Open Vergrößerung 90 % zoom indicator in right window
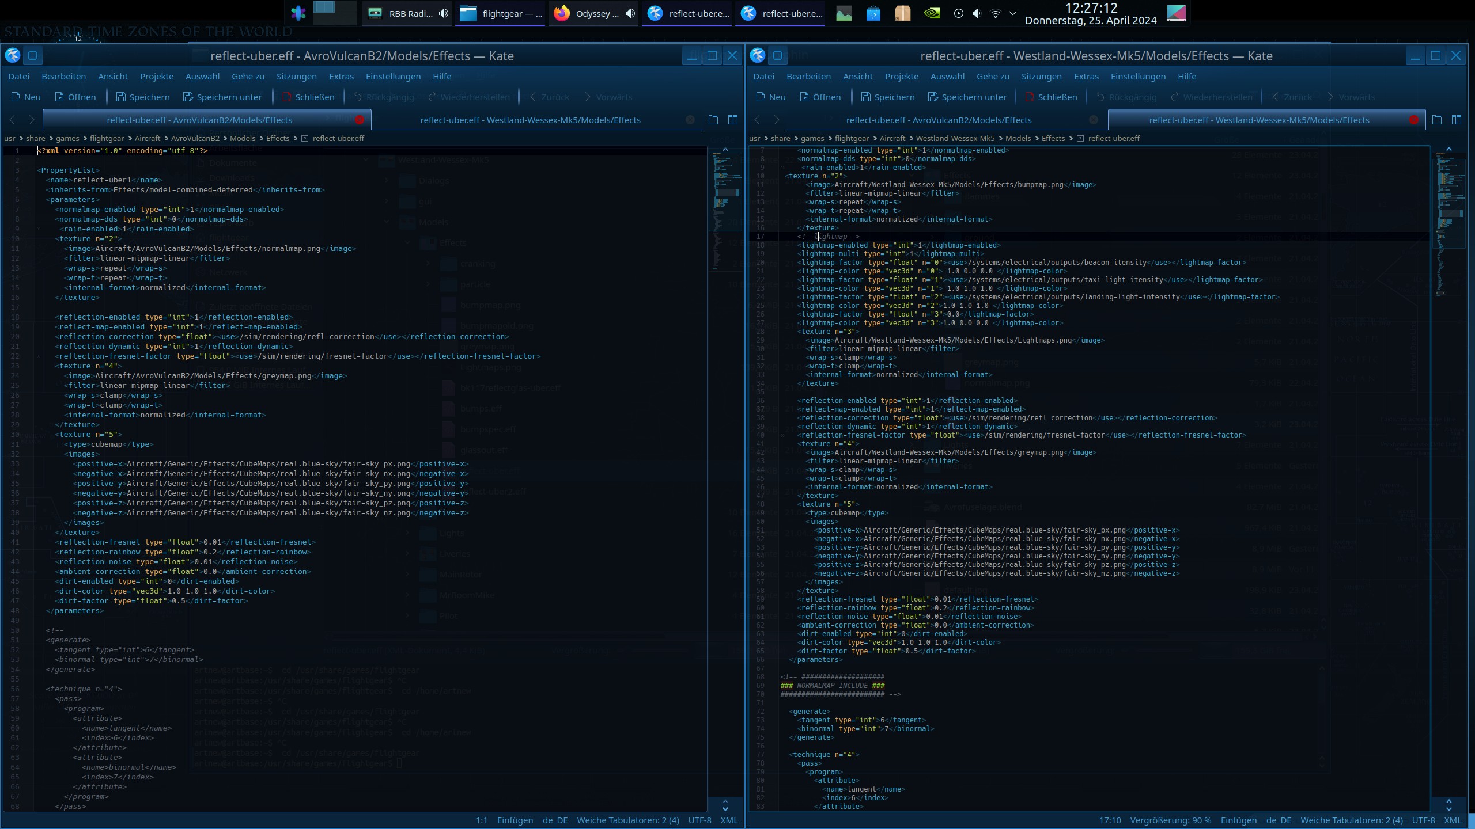 pos(1171,820)
